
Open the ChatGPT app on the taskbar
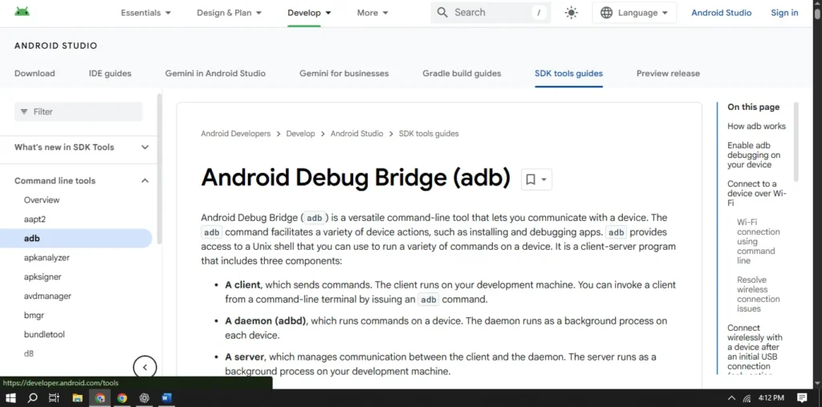pyautogui.click(x=144, y=397)
